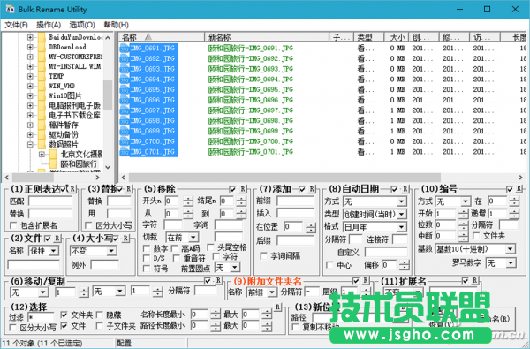Open the 切裁 在前 dropdown

(x=193, y=238)
